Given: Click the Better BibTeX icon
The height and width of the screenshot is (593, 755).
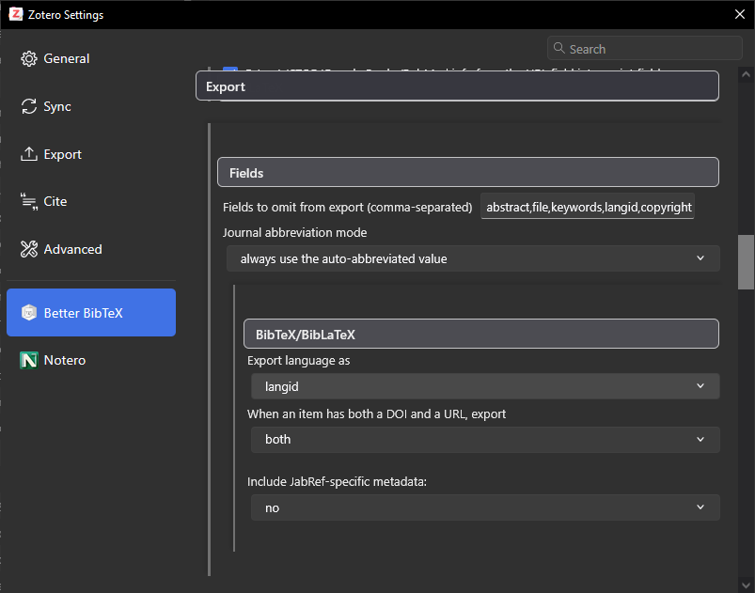Looking at the screenshot, I should pos(29,313).
